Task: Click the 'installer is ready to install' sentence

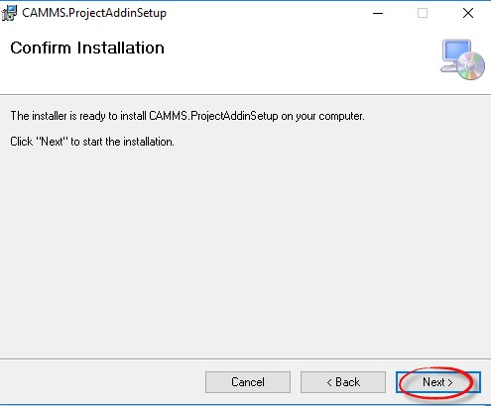Action: (187, 116)
